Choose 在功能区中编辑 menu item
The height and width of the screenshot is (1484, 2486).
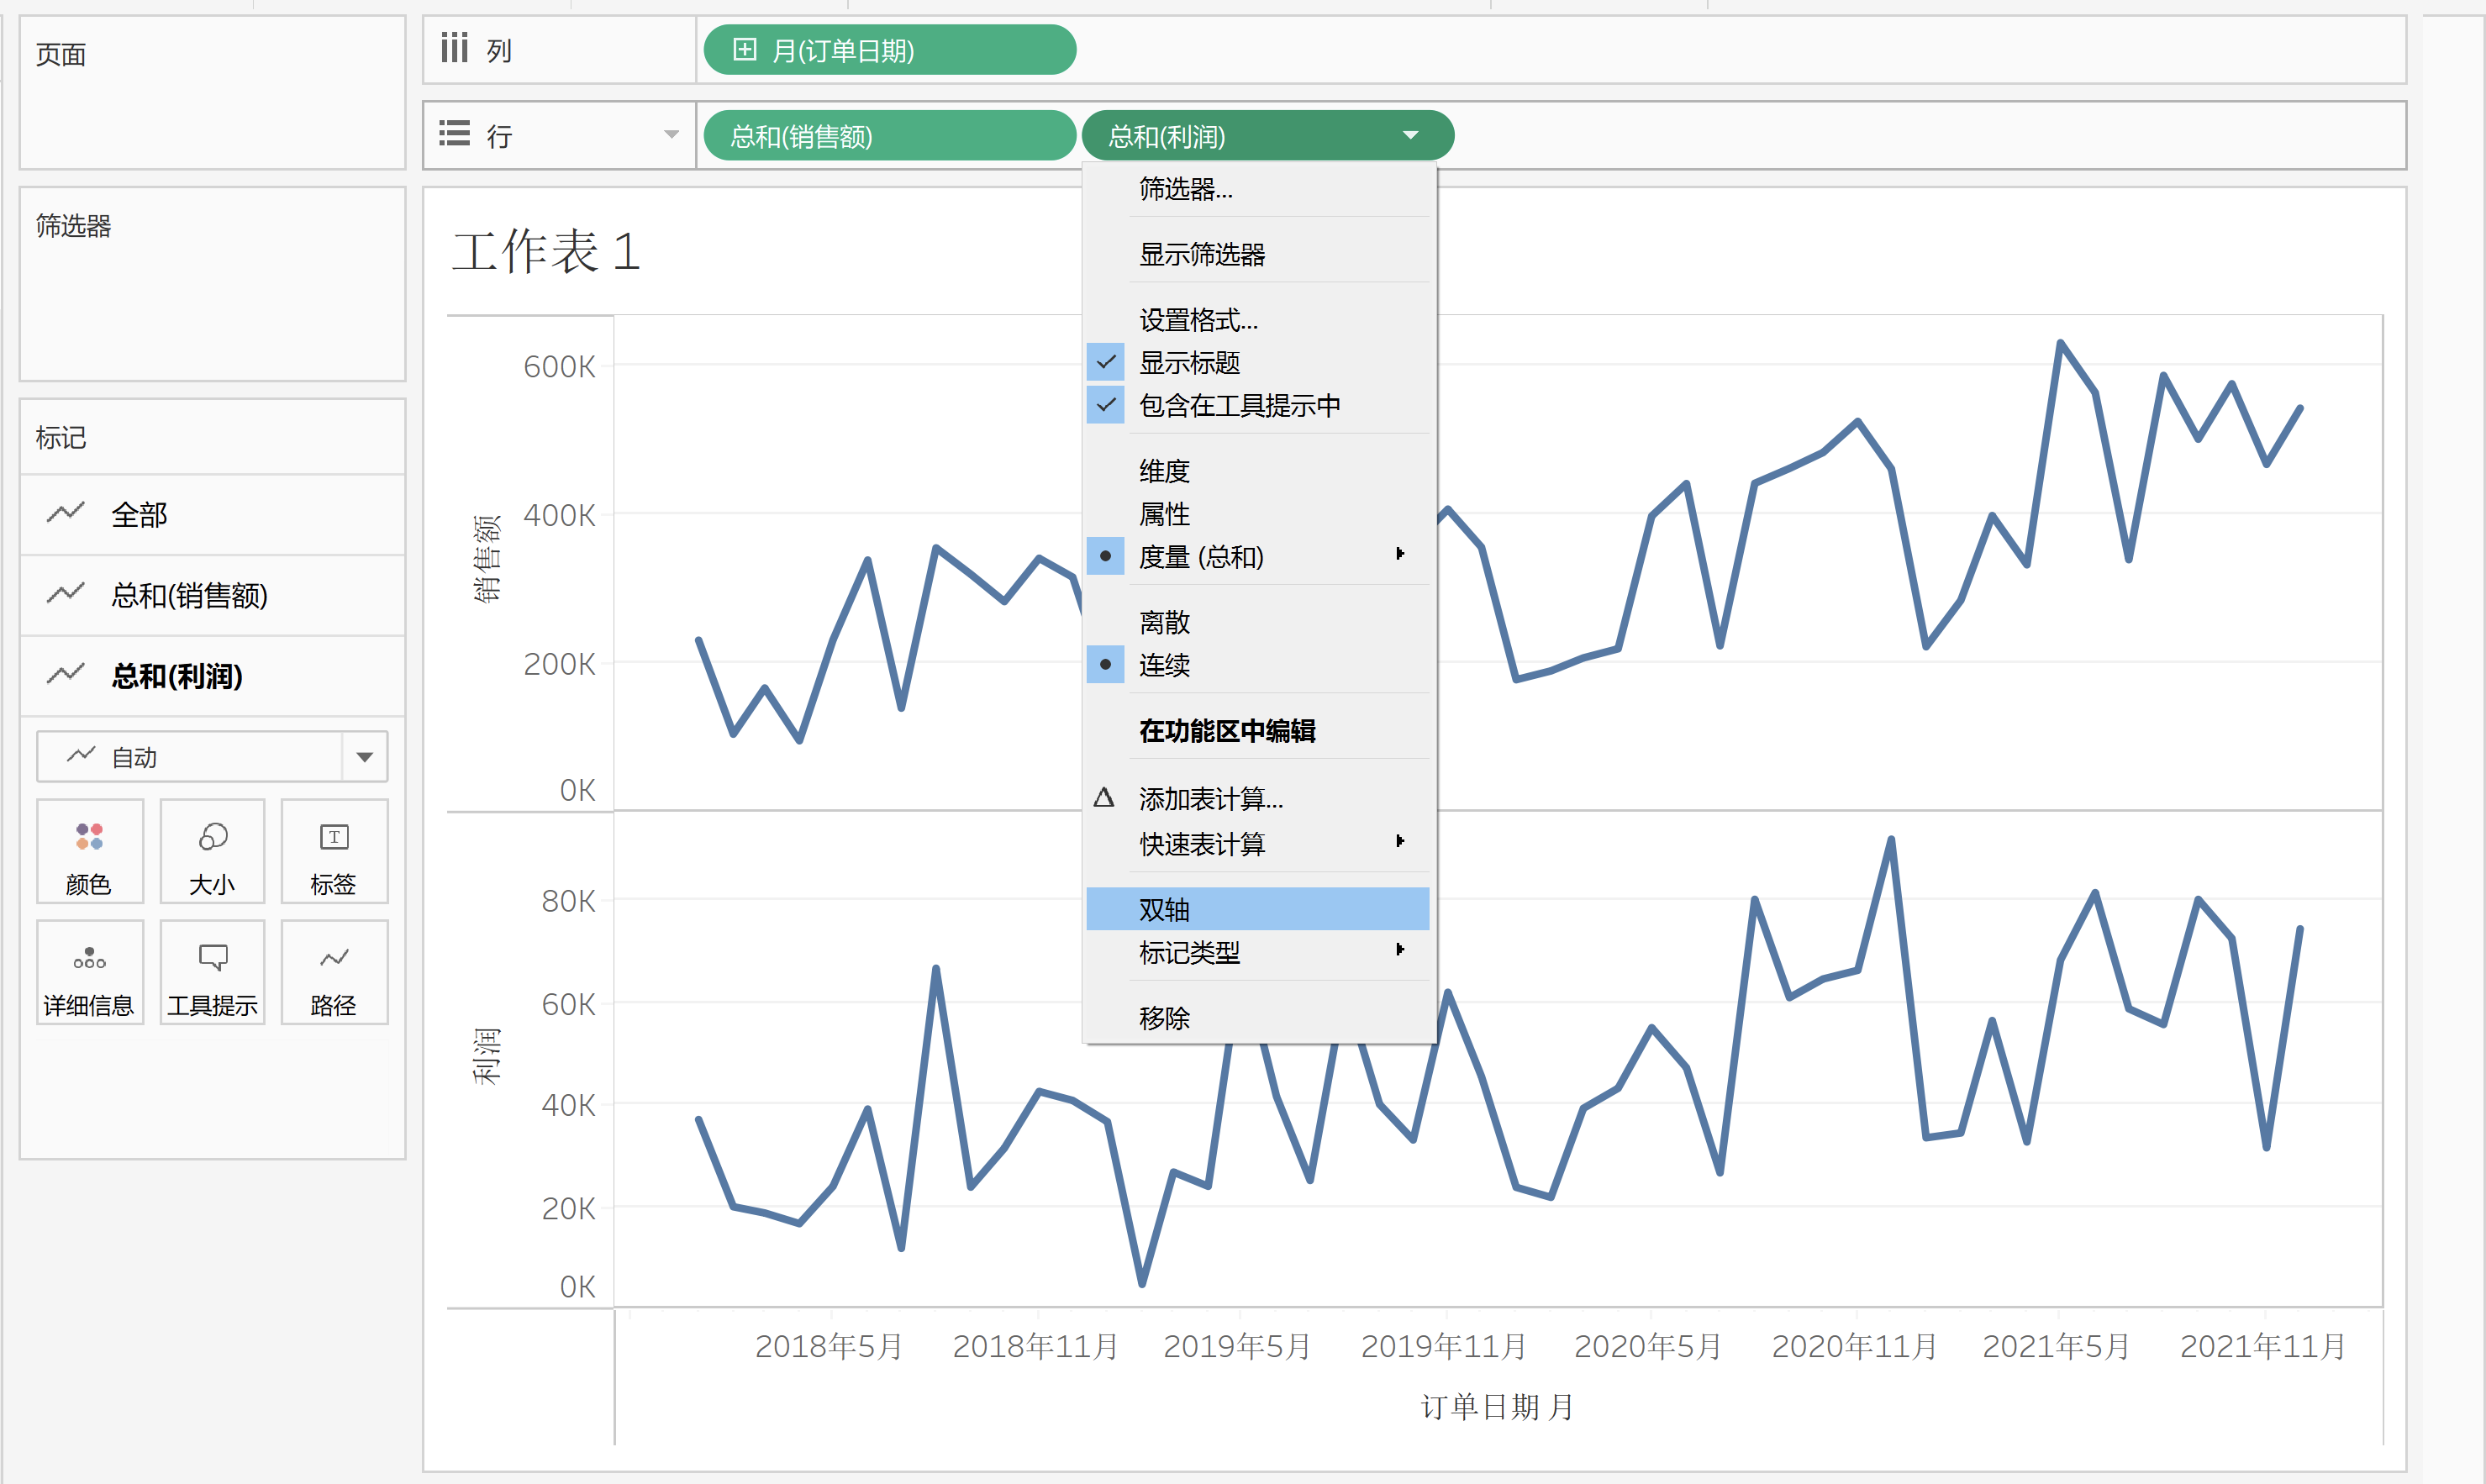pos(1258,730)
